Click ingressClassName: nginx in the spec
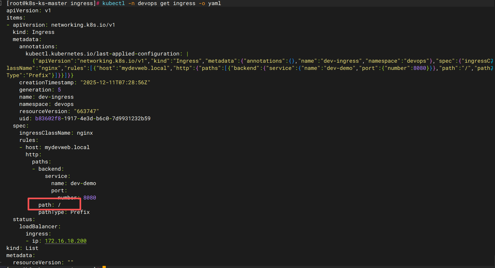Viewport: 495px width, 268px height. (x=56, y=133)
